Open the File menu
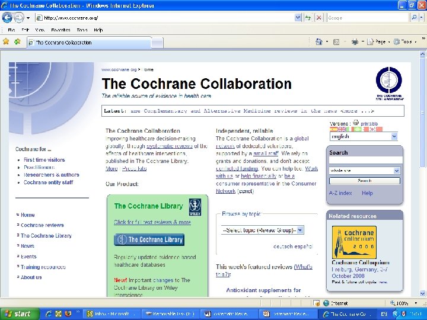Viewport: 427px width, 320px height. pyautogui.click(x=11, y=30)
